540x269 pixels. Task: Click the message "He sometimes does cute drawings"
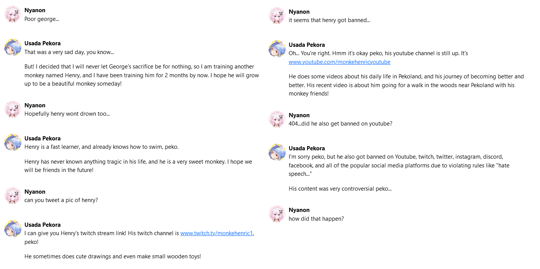pyautogui.click(x=112, y=256)
